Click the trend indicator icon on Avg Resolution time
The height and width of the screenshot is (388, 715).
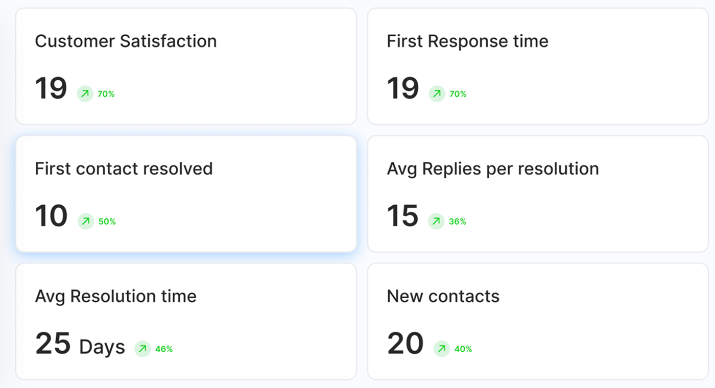point(142,349)
